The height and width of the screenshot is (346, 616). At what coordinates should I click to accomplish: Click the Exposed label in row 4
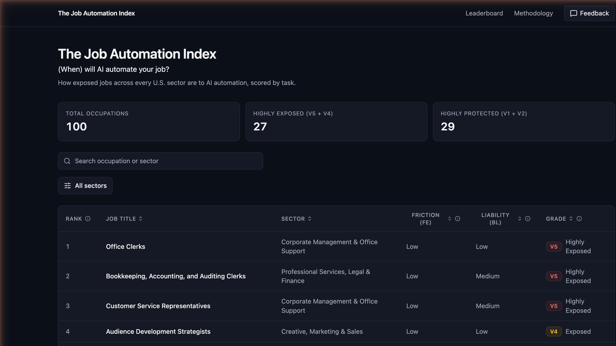[578, 331]
